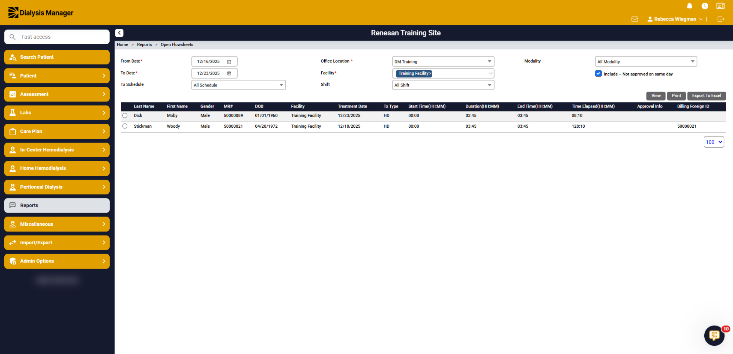Click the logout icon beside username

pyautogui.click(x=721, y=19)
